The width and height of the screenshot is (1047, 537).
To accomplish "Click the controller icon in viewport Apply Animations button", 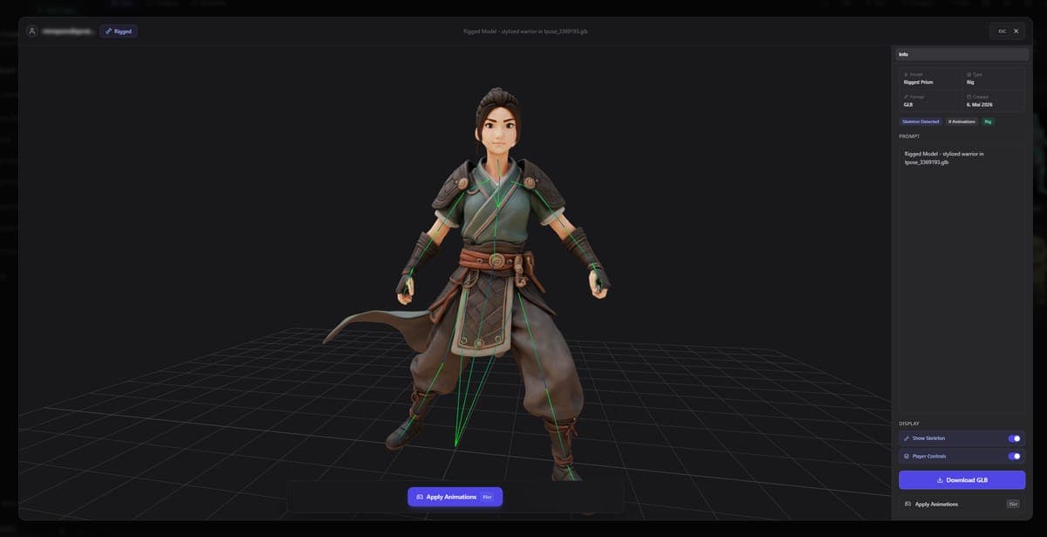I will point(419,497).
